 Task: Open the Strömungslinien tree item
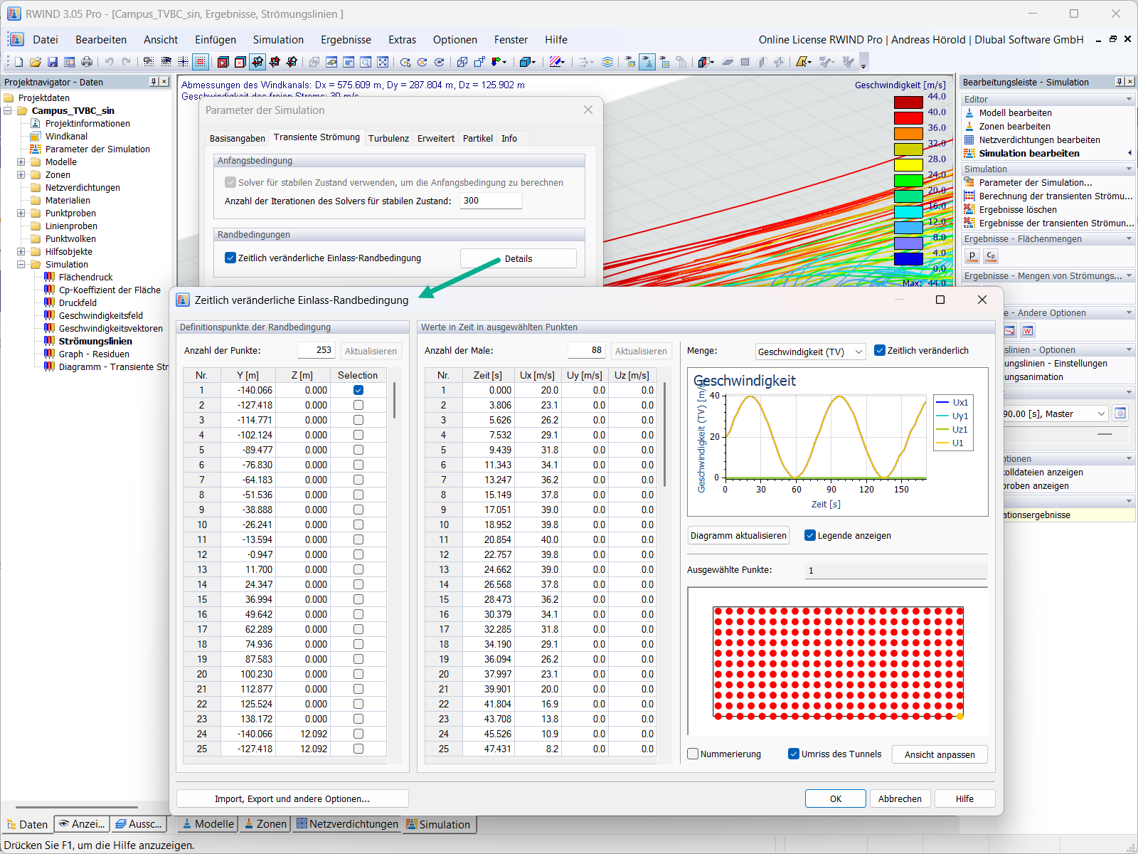93,341
